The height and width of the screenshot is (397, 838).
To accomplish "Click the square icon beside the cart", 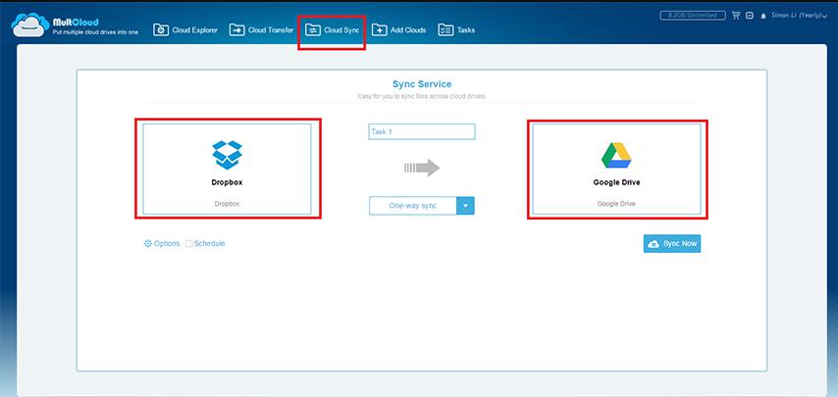I will coord(750,16).
